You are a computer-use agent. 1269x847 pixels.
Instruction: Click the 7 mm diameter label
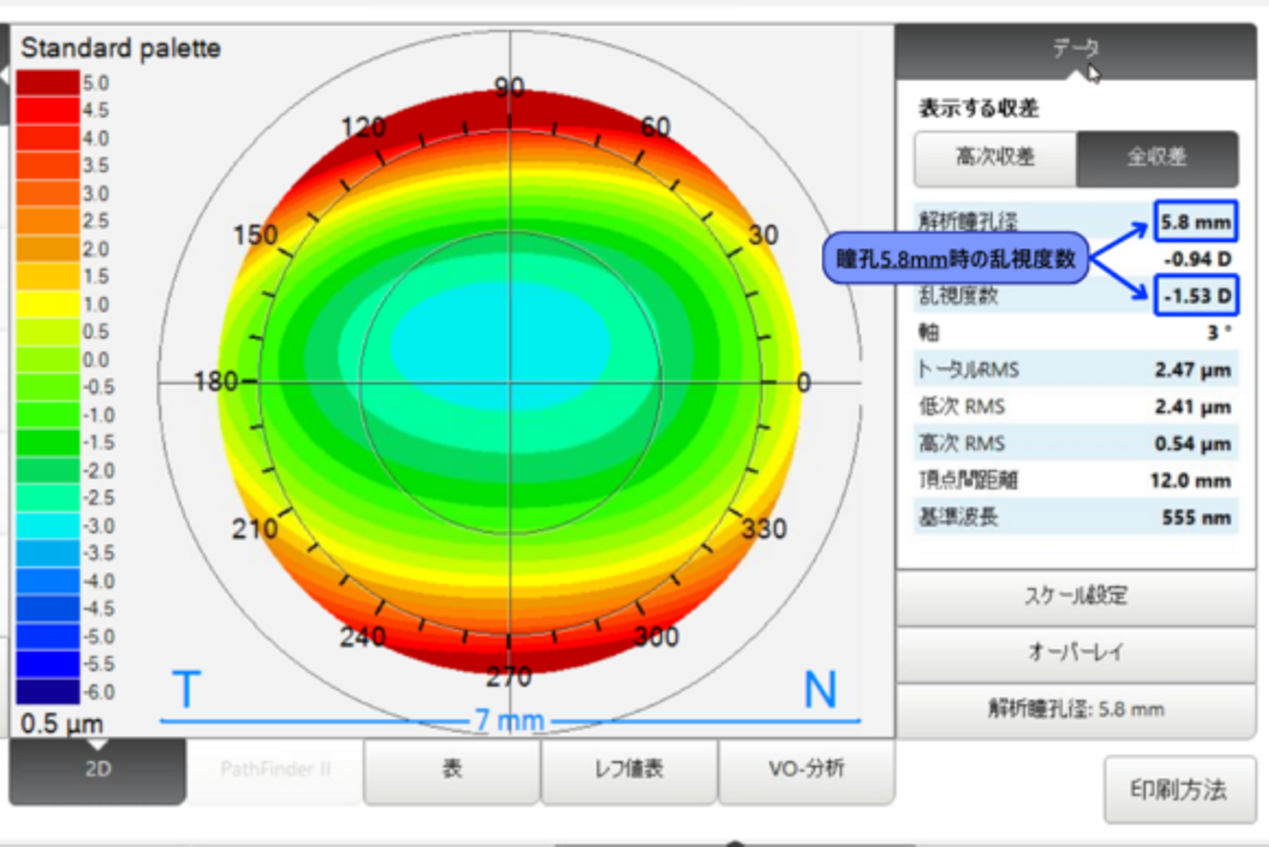(509, 721)
